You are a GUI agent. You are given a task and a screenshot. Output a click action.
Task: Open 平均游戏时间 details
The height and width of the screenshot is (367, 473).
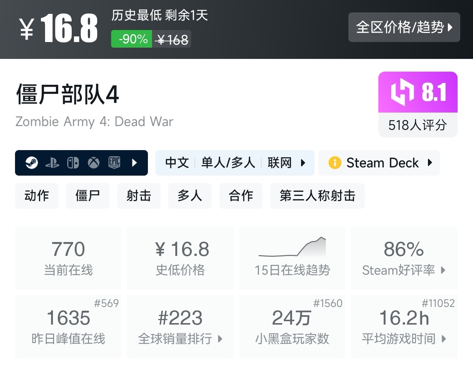click(x=404, y=338)
